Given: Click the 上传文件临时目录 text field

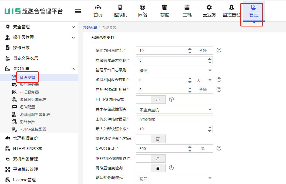Looking at the screenshot, I should (174, 119).
